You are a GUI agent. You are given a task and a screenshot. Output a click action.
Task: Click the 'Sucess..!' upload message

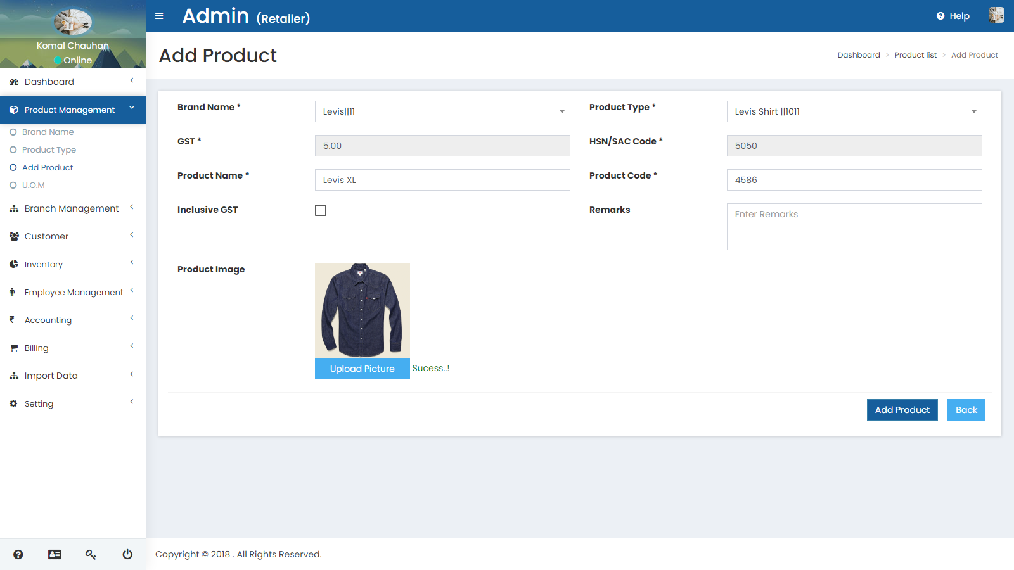click(431, 368)
